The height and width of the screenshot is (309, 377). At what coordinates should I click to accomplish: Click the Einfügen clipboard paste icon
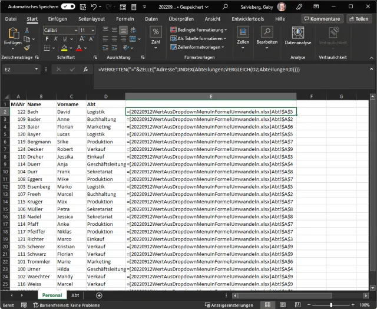pos(12,34)
